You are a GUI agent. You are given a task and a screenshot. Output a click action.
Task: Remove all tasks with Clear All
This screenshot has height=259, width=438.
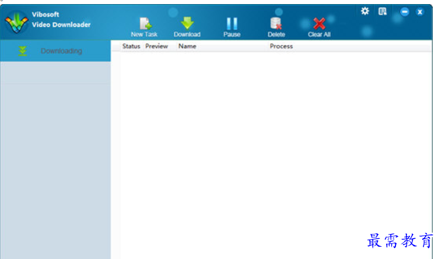click(319, 27)
